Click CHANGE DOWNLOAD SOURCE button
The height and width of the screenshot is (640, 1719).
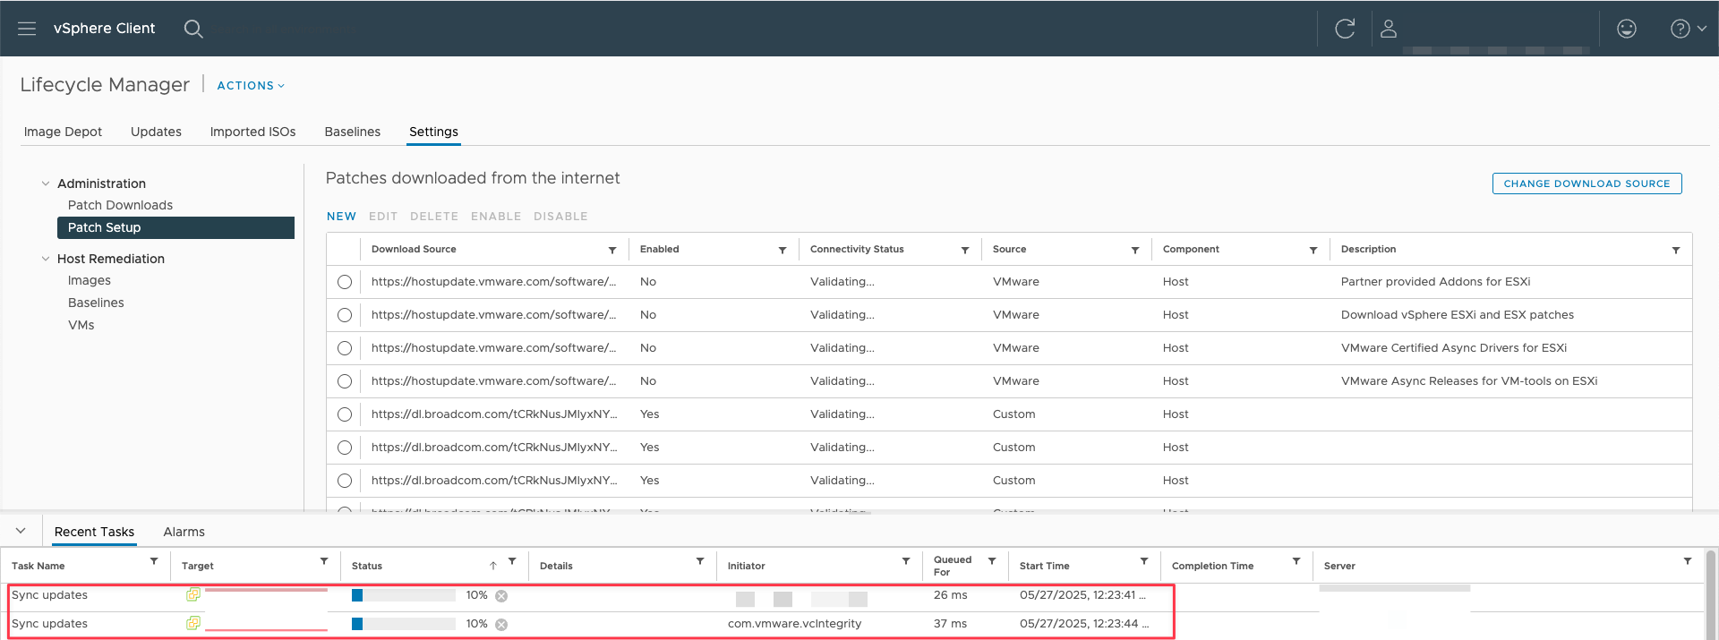point(1586,183)
